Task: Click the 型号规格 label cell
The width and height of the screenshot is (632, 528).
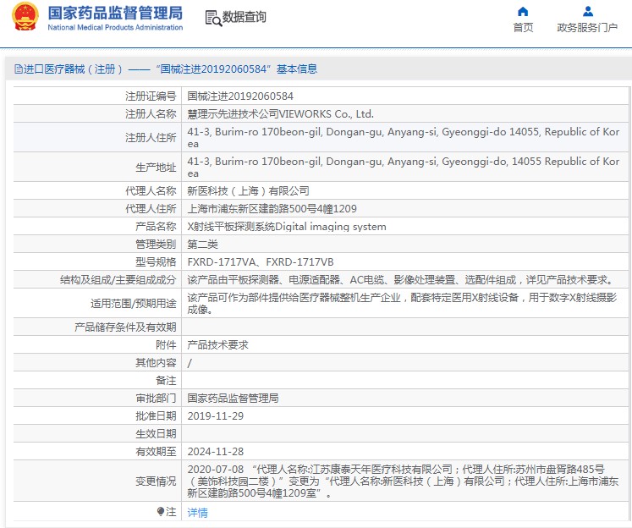Action: [97, 261]
